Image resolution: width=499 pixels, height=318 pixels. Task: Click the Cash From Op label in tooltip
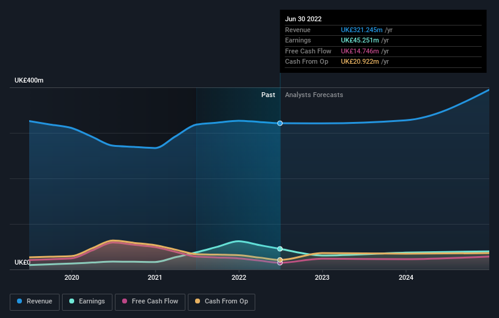click(306, 62)
